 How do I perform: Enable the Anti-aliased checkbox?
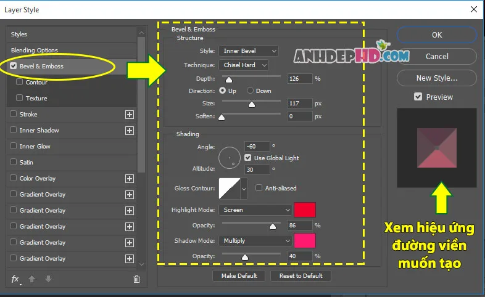(x=259, y=188)
